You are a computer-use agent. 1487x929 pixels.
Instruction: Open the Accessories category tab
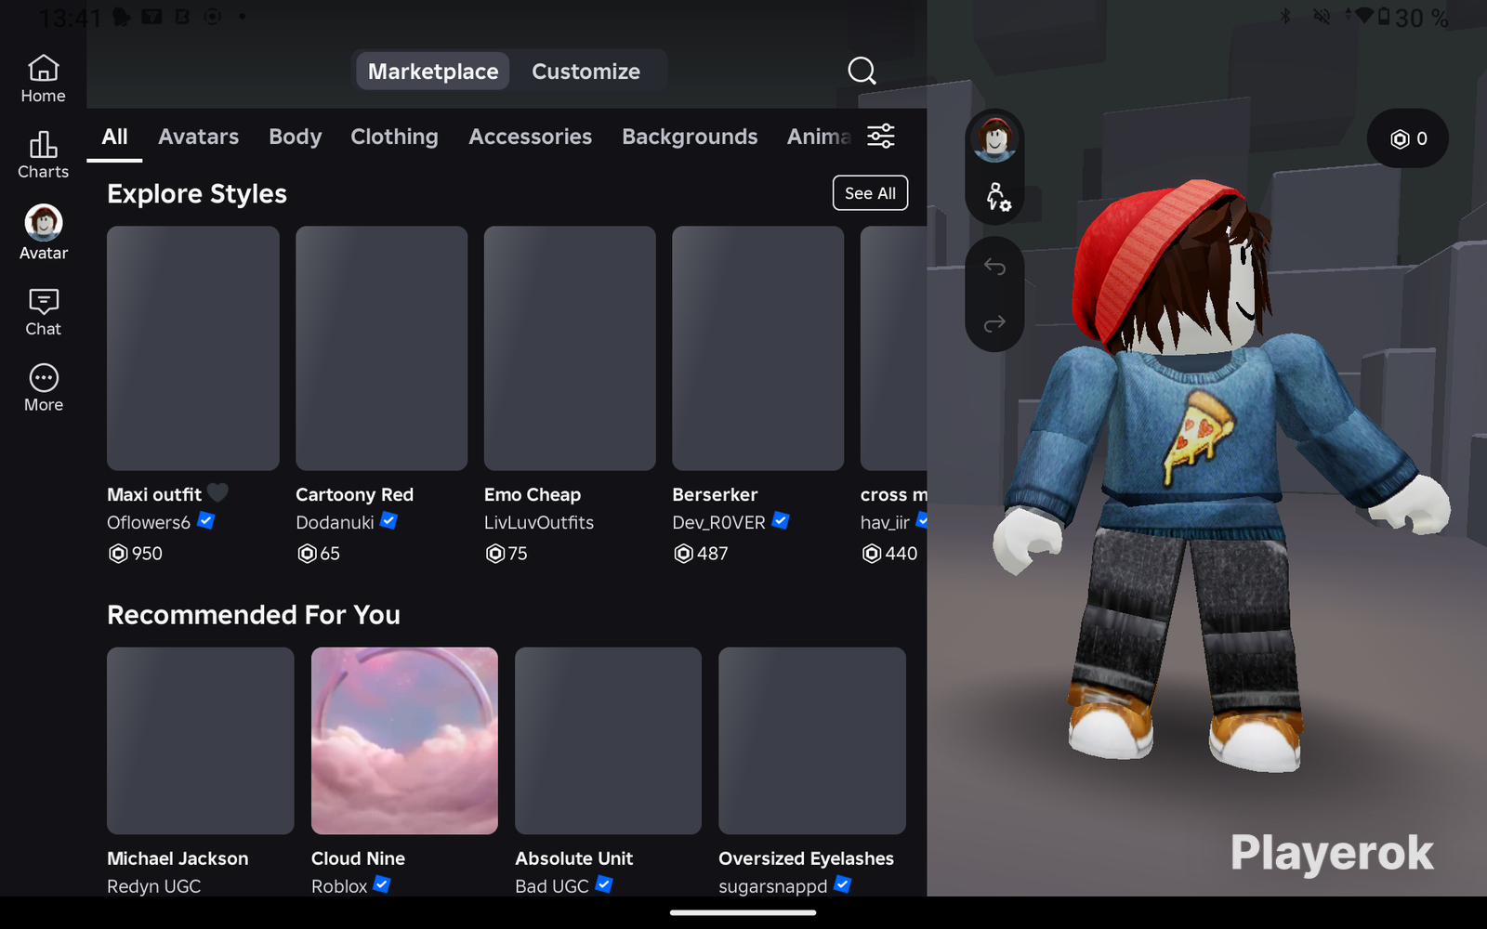pos(530,137)
